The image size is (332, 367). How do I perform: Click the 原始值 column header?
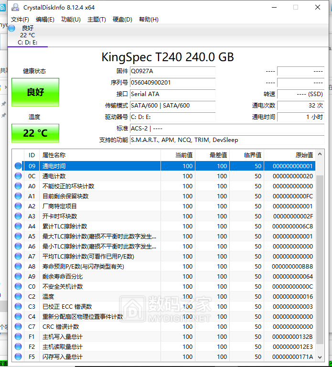tap(289, 155)
